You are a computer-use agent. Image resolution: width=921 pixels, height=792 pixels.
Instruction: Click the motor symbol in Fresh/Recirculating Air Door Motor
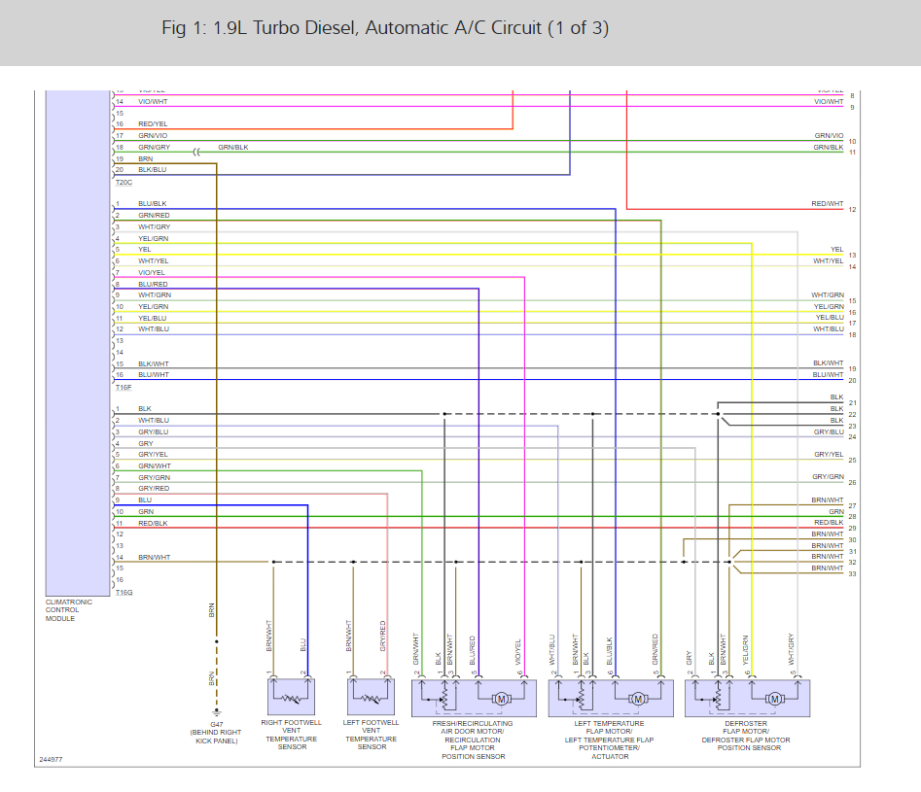coord(501,699)
